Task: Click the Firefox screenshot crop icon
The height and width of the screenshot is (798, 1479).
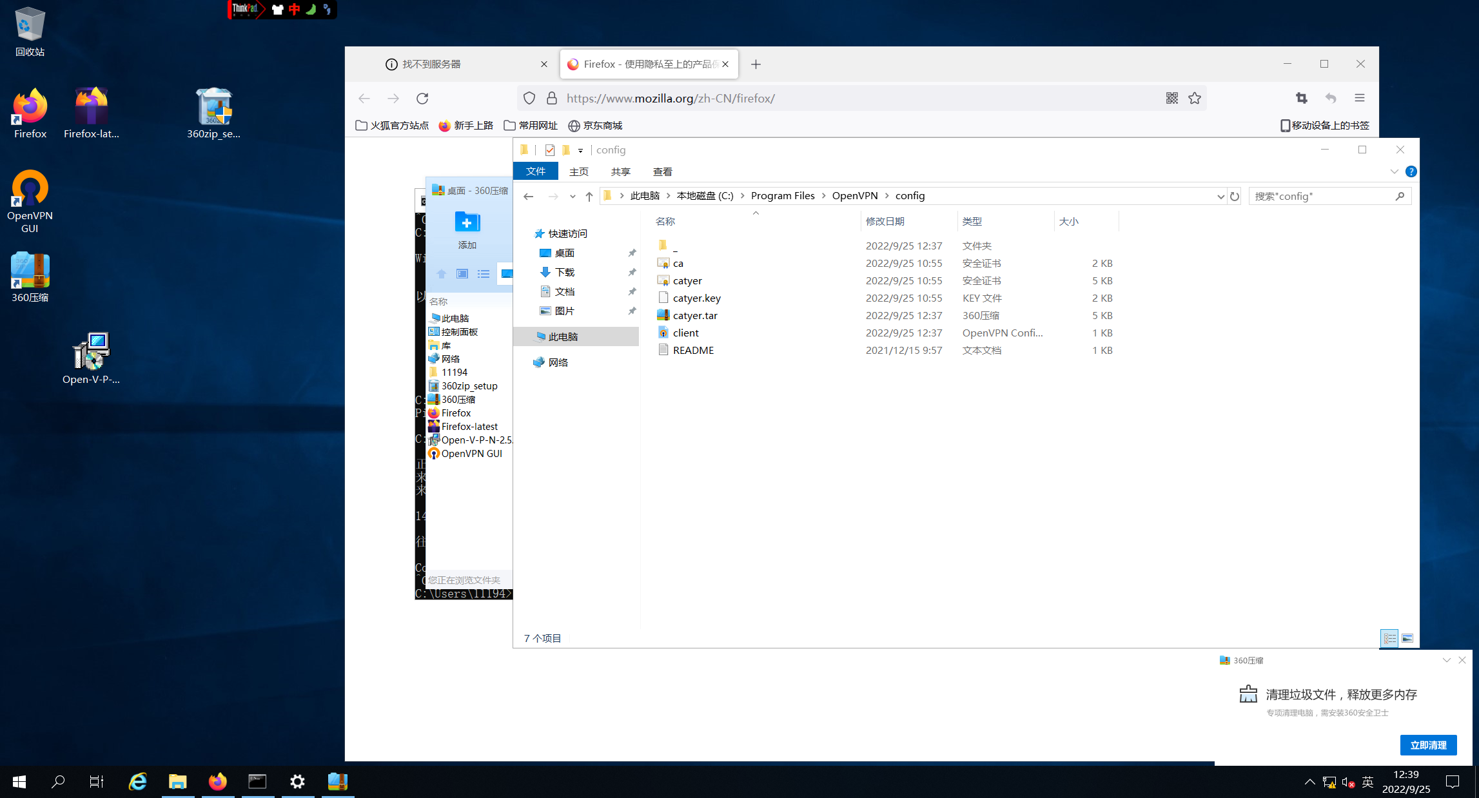Action: [x=1301, y=98]
